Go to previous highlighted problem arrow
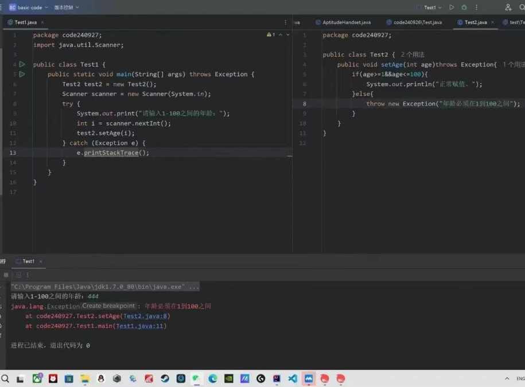The width and height of the screenshot is (525, 387). (x=280, y=34)
